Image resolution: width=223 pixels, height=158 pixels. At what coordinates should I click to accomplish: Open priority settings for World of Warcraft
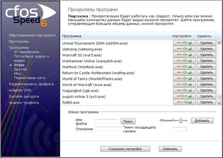tap(184, 84)
